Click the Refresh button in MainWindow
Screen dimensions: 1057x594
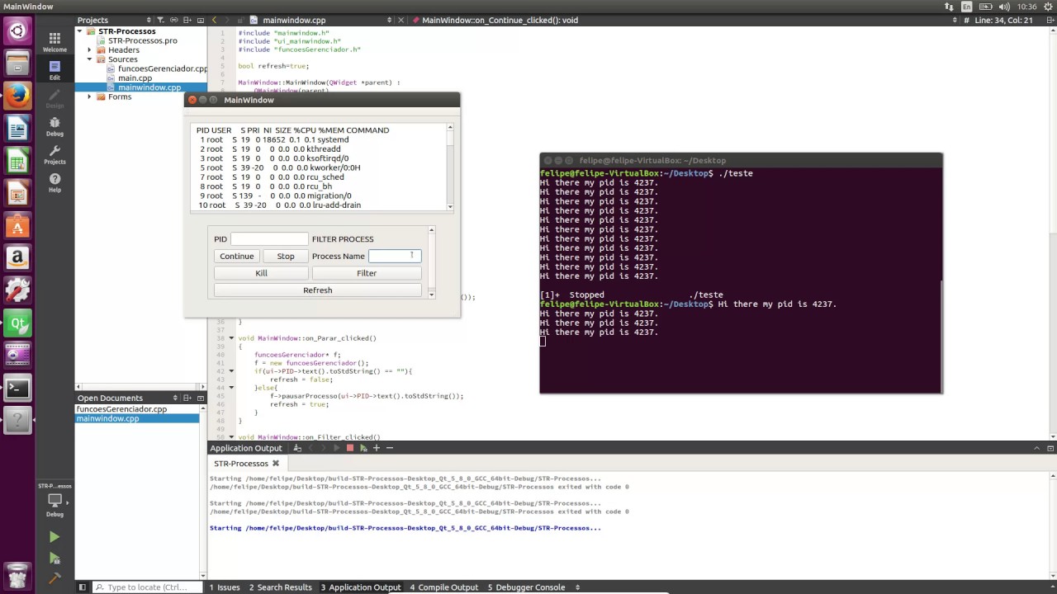click(318, 290)
